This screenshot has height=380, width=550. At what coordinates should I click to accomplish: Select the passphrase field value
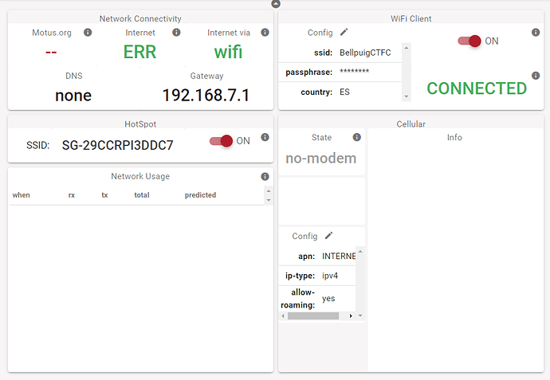pos(354,72)
